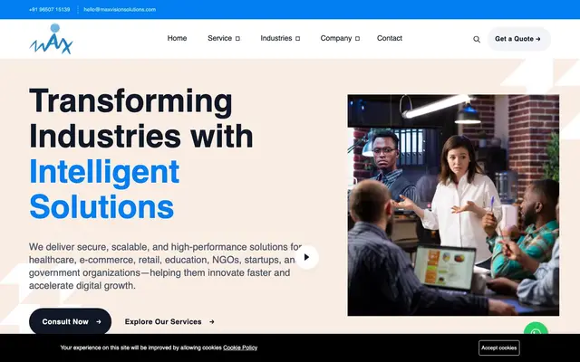580x362 pixels.
Task: Open the Company menu
Action: click(x=336, y=38)
